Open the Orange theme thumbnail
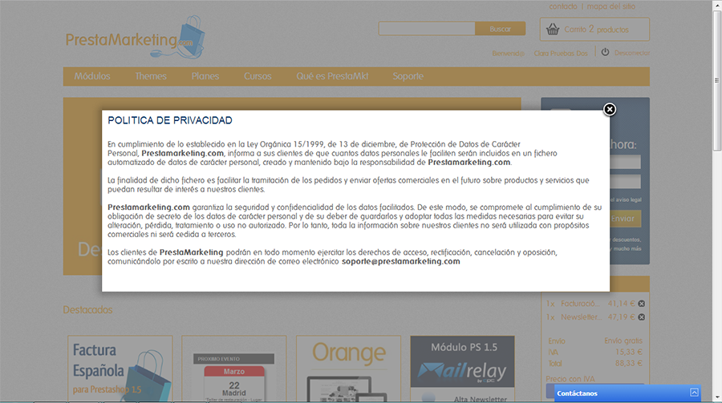Screen dimensions: 722x403 click(348, 369)
